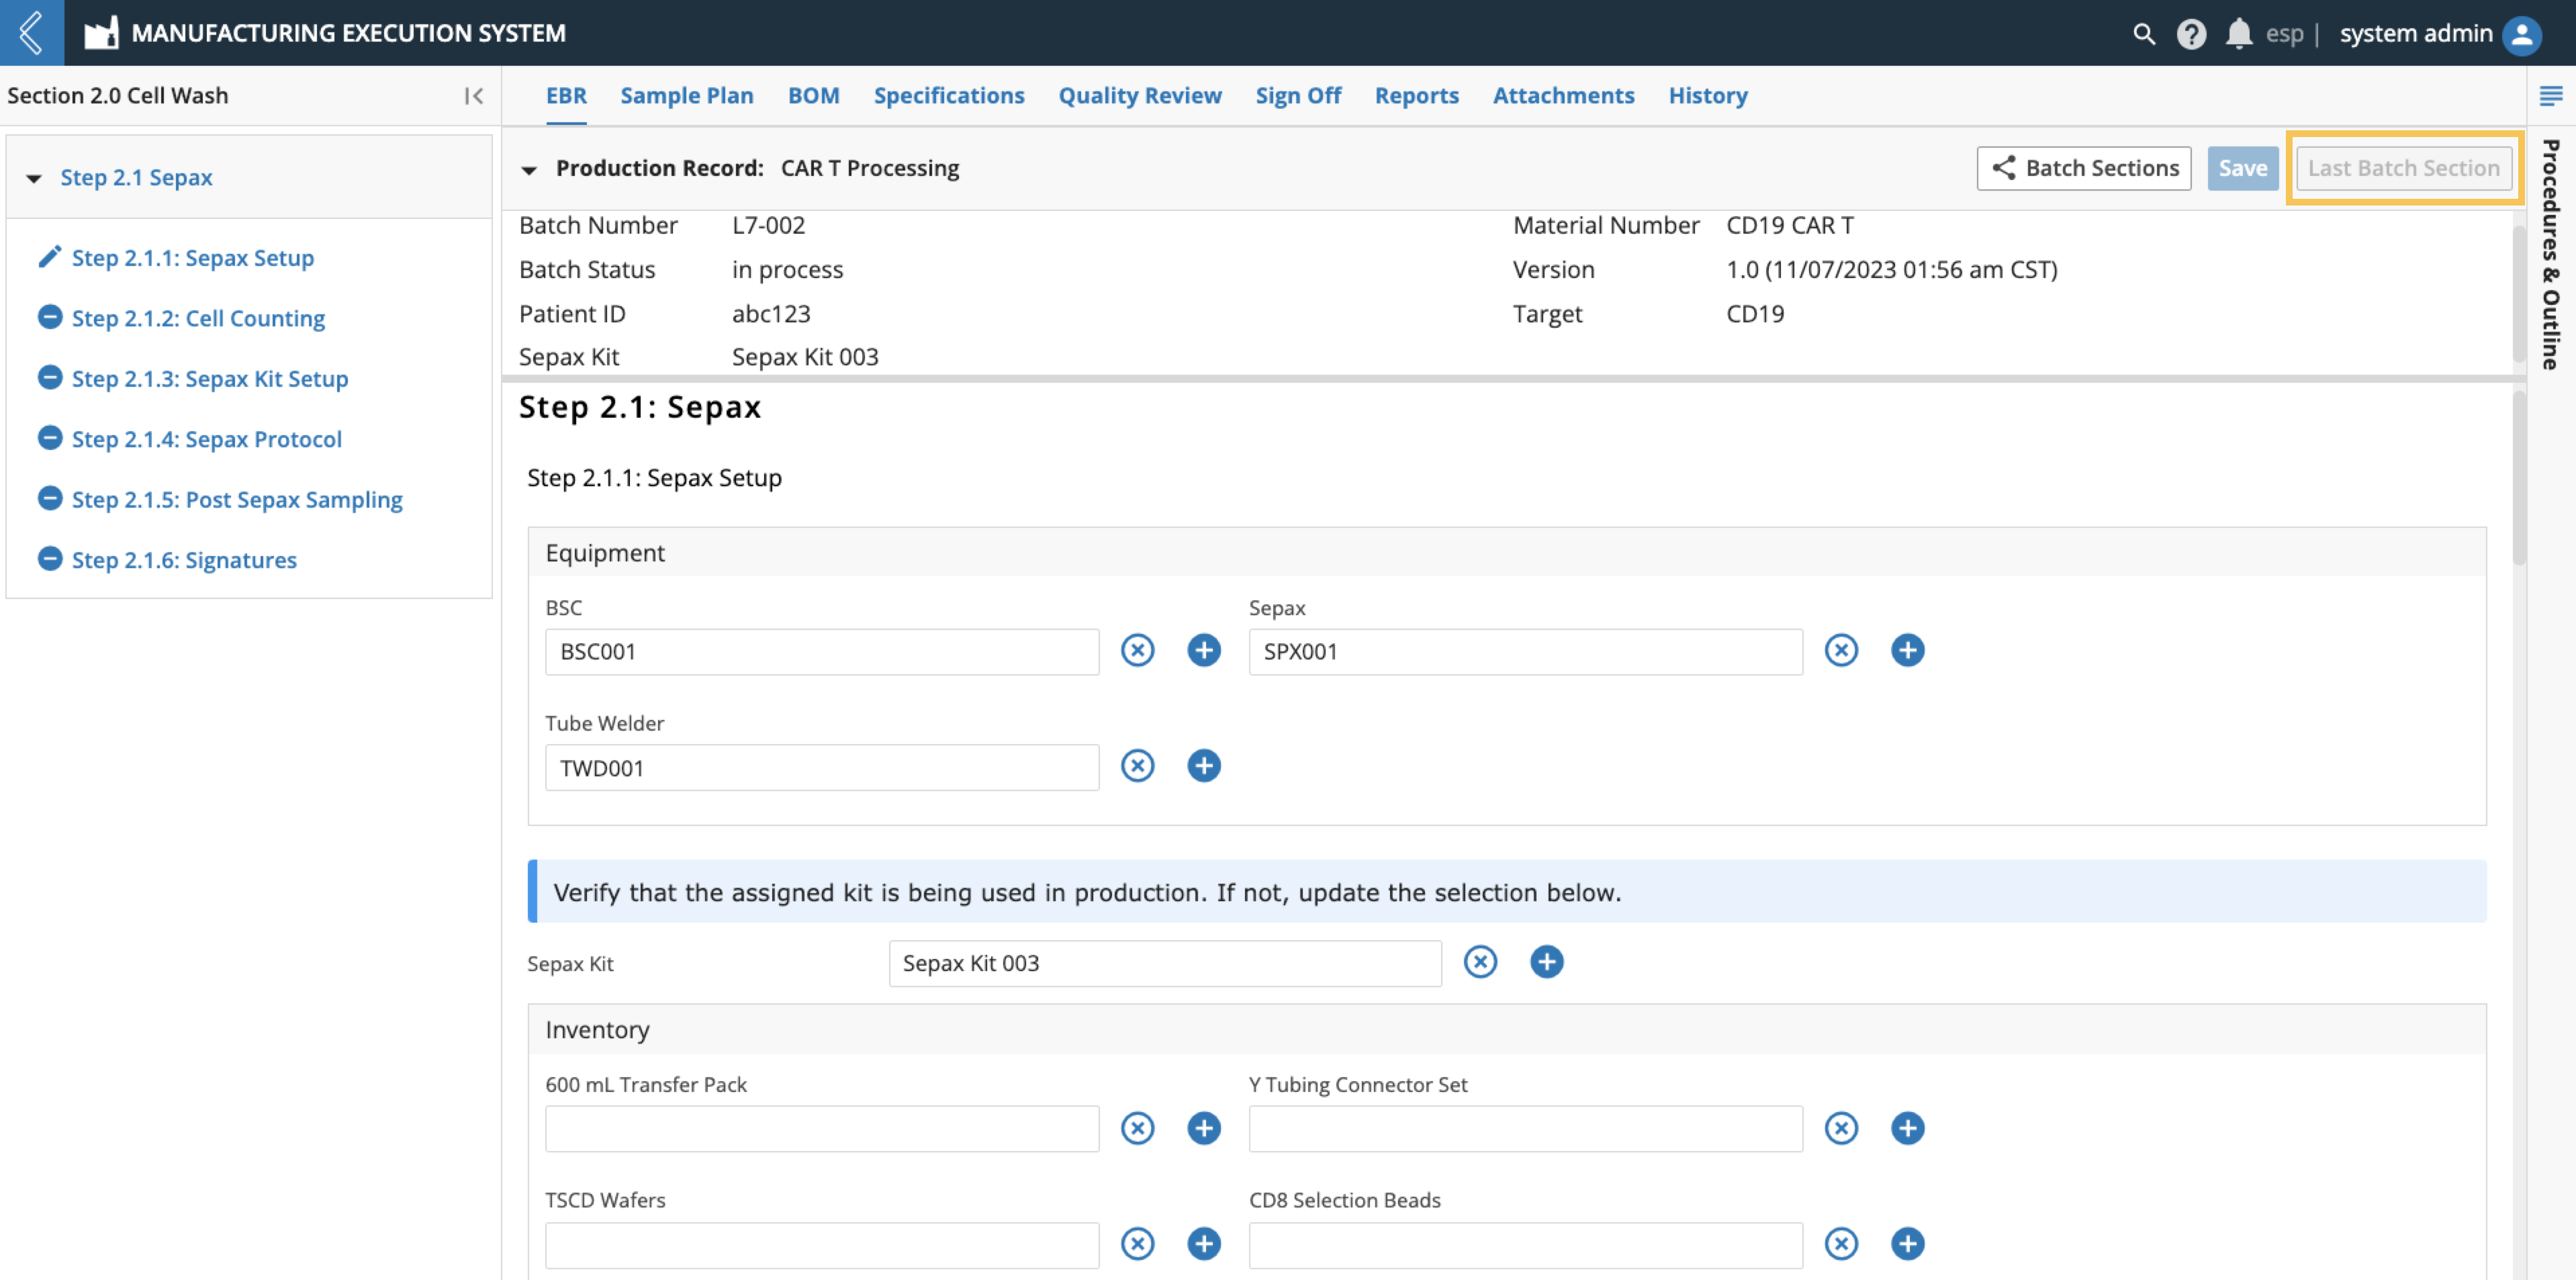2576x1280 pixels.
Task: Add 600 mL Transfer Pack entry
Action: [x=1204, y=1129]
